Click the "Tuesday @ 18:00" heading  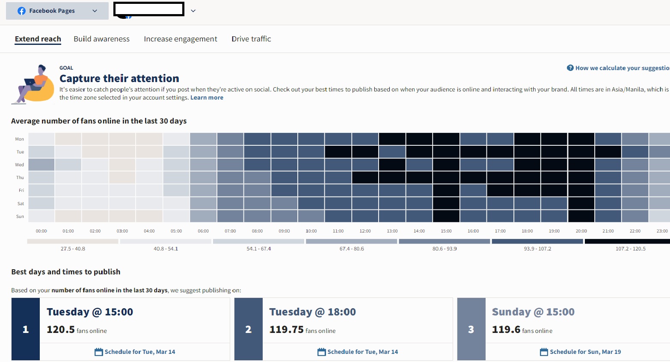coord(313,312)
